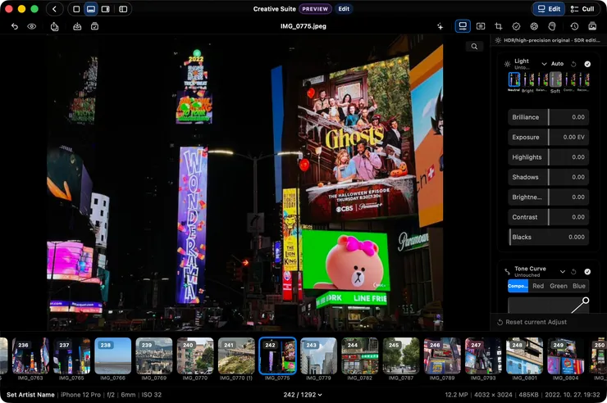Image resolution: width=607 pixels, height=403 pixels.
Task: Open the edit history clock icon
Action: click(x=574, y=26)
